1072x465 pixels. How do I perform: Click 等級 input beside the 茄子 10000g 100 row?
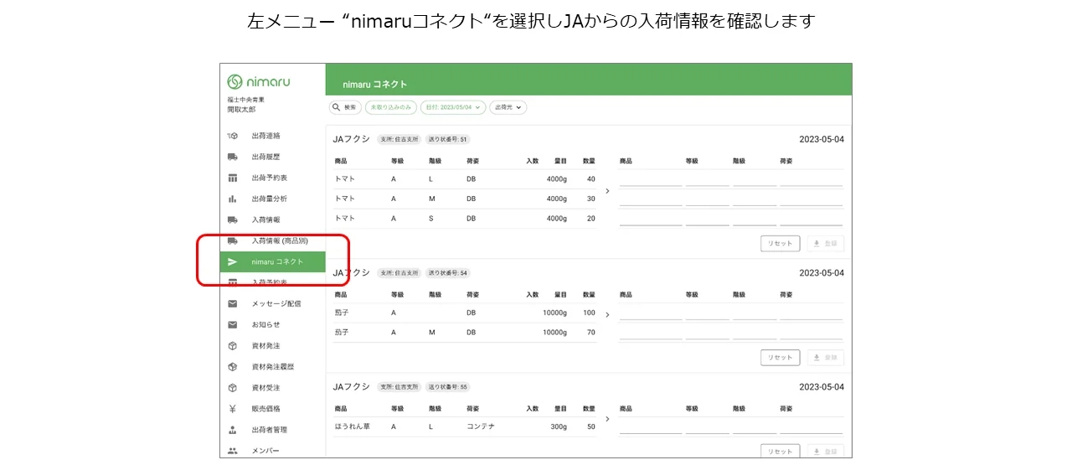pyautogui.click(x=707, y=313)
